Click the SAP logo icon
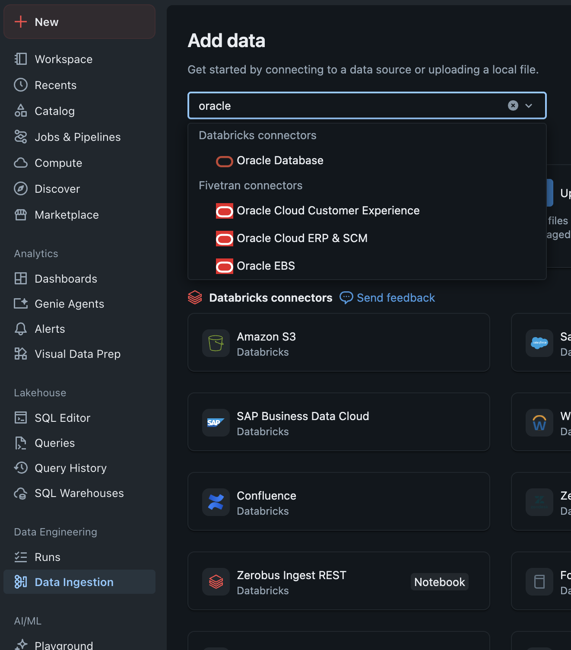 (x=216, y=423)
